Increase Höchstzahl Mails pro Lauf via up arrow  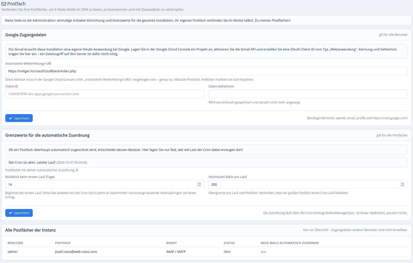(403, 183)
